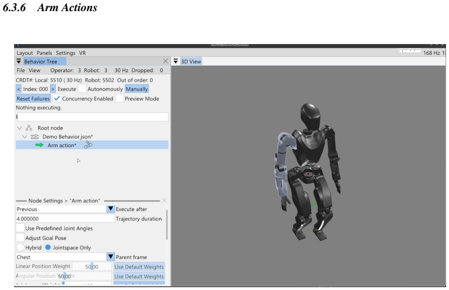
Task: Click the CRDT# Local 5510 status line
Action: click(84, 80)
